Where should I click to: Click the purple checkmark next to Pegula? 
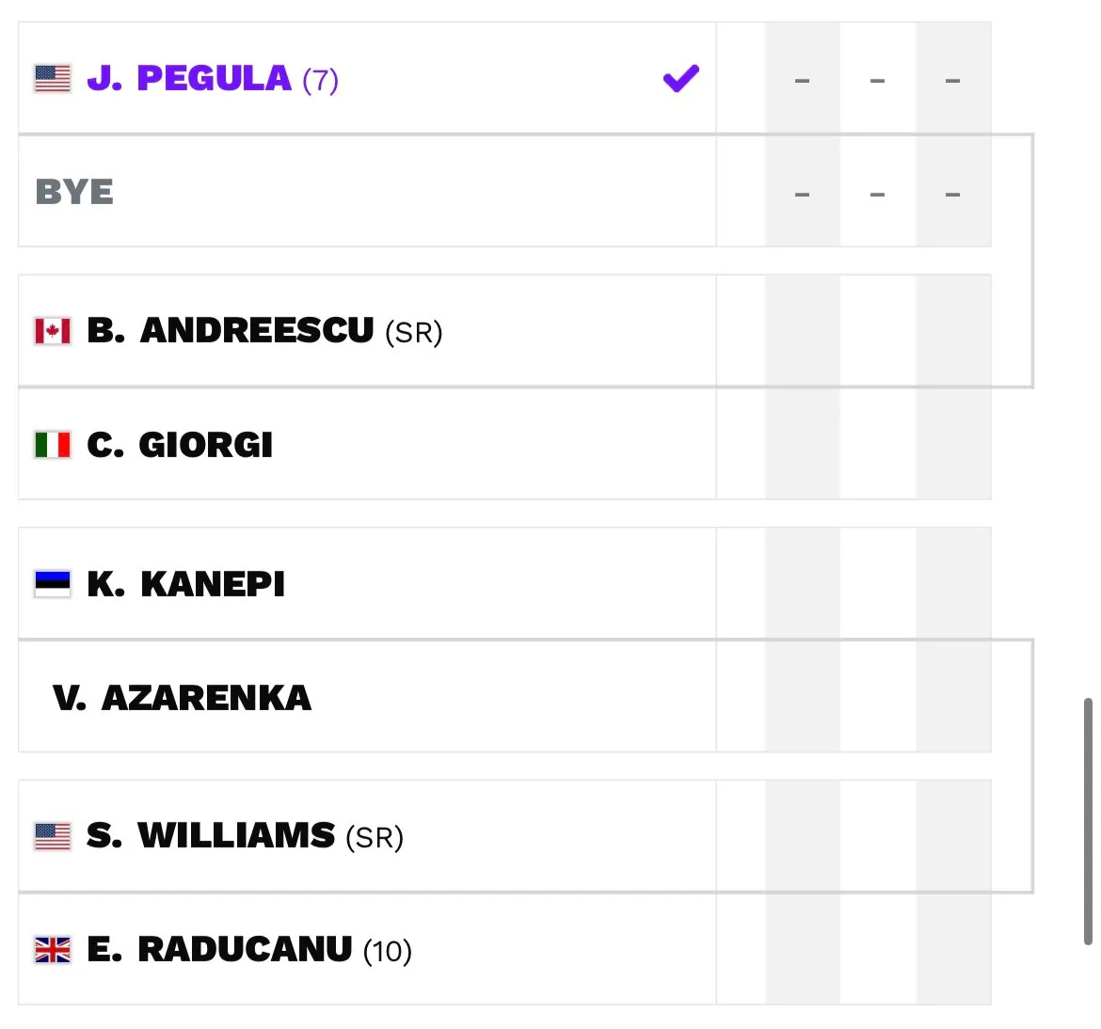tap(681, 79)
